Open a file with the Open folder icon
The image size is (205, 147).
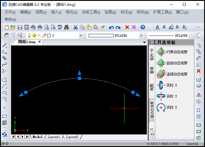[13, 27]
